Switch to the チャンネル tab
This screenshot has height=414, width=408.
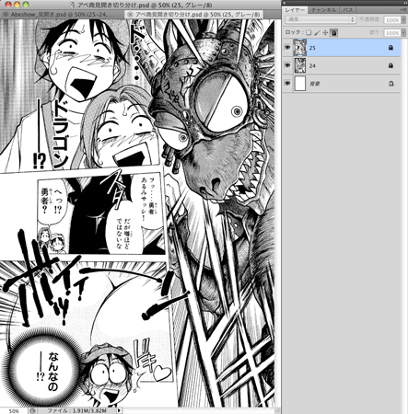323,10
